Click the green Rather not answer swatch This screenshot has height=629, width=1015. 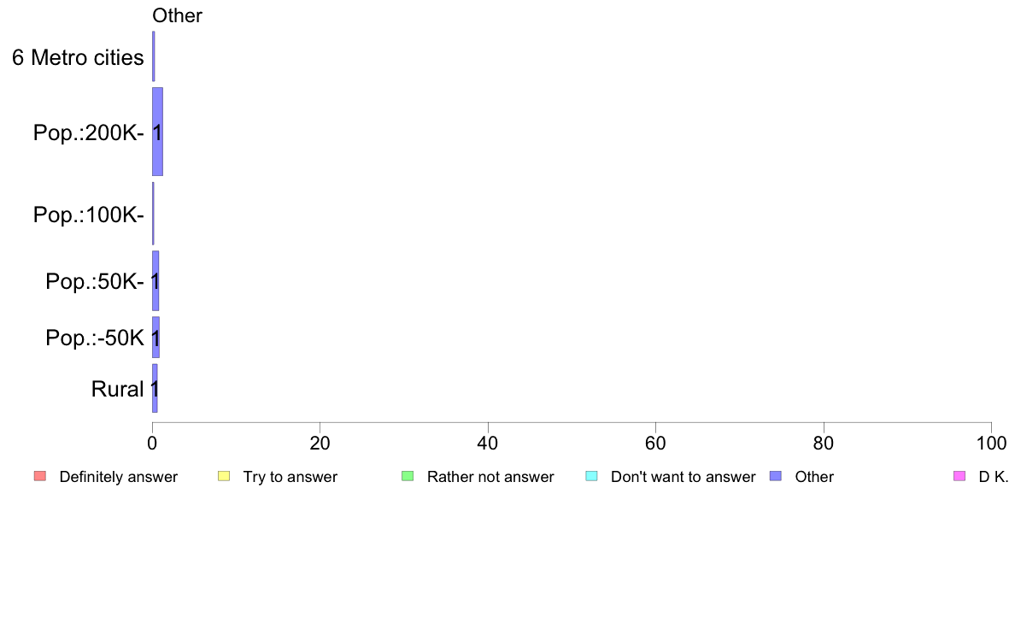[x=408, y=476]
